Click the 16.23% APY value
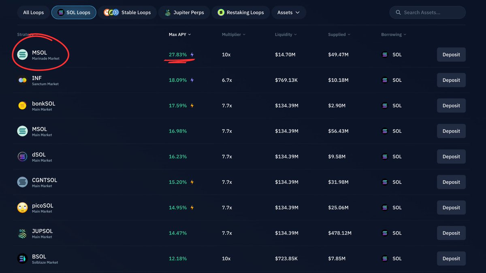Image resolution: width=486 pixels, height=273 pixels. pos(178,157)
